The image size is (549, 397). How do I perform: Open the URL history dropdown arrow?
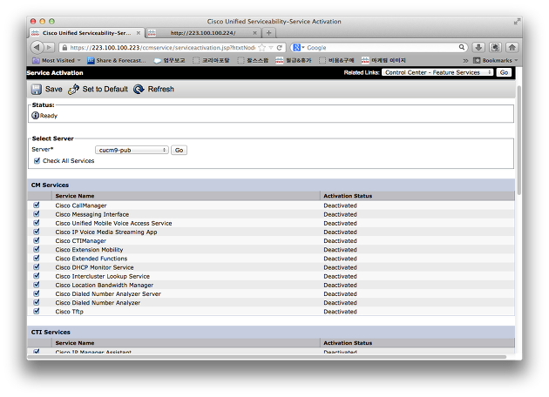point(271,48)
